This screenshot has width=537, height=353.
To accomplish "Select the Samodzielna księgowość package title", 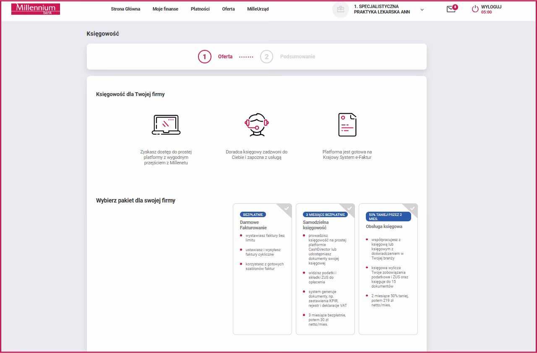I will click(315, 225).
